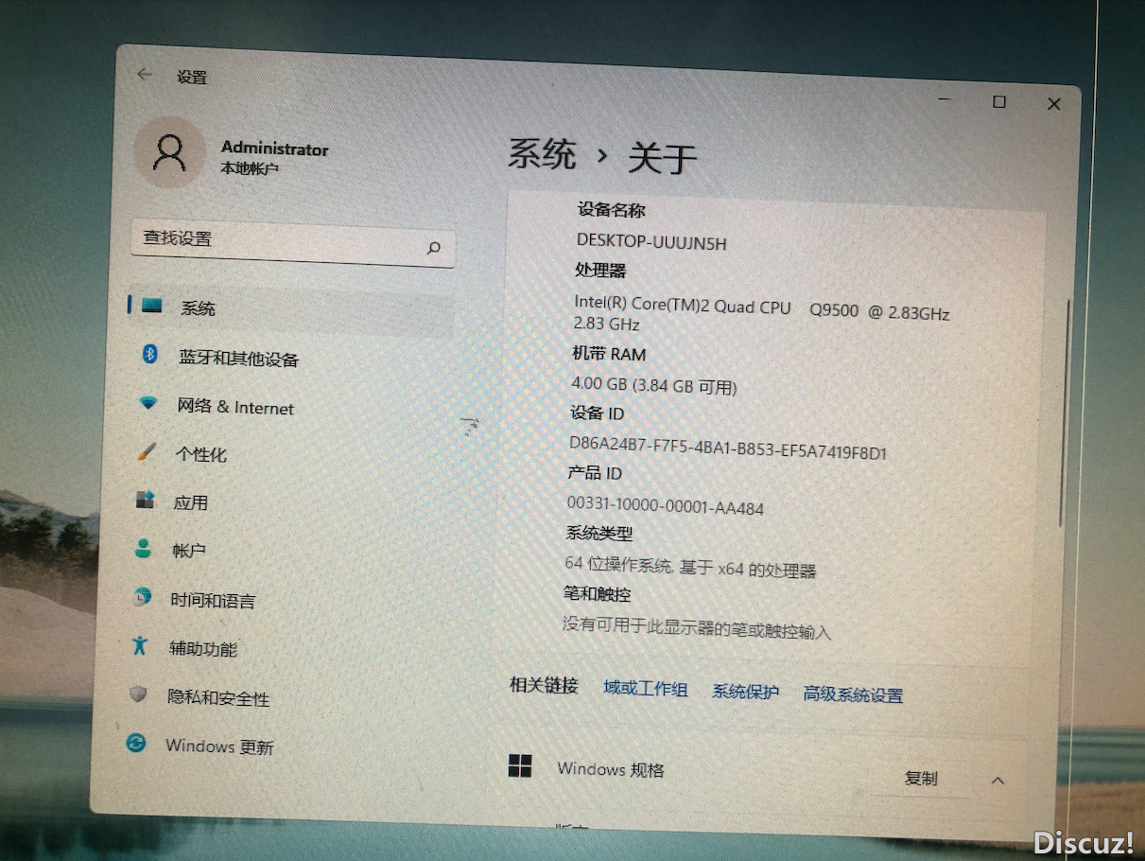1145x861 pixels.
Task: Click the back arrow in Settings
Action: (144, 74)
